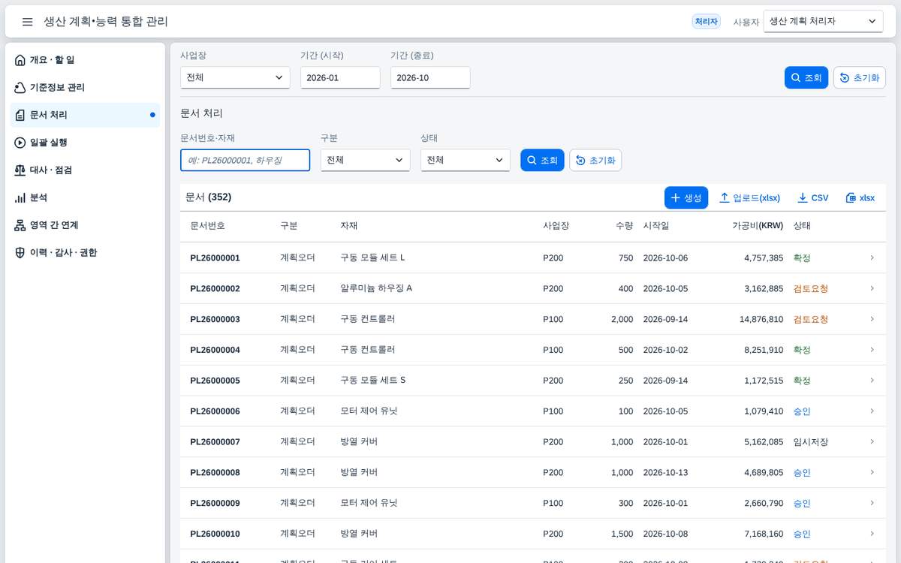Screen dimensions: 901x563
Task: Click the 상태 column header
Action: (802, 226)
